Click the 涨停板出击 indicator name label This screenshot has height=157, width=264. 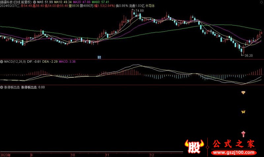pos(12,87)
